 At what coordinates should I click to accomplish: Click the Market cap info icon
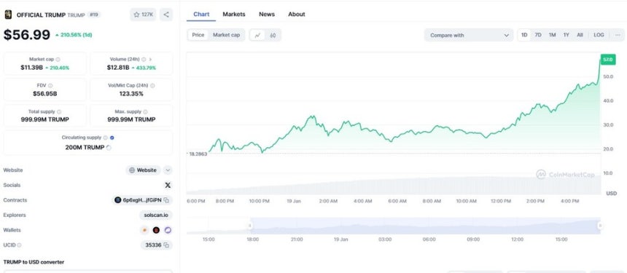[58, 59]
